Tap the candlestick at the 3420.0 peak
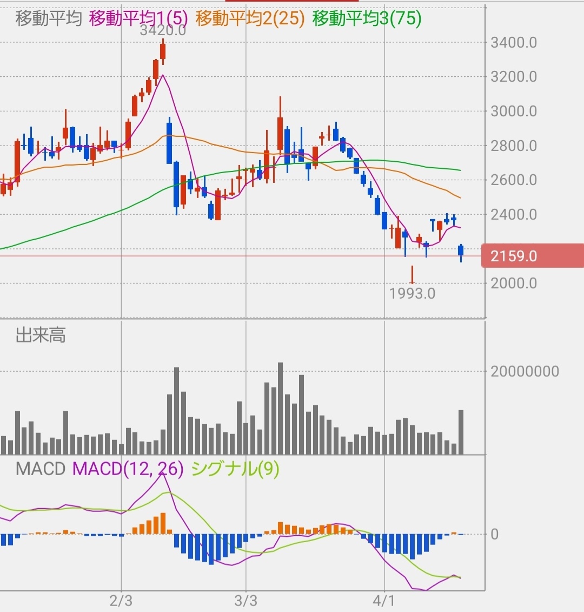This screenshot has width=584, height=612. coord(163,51)
